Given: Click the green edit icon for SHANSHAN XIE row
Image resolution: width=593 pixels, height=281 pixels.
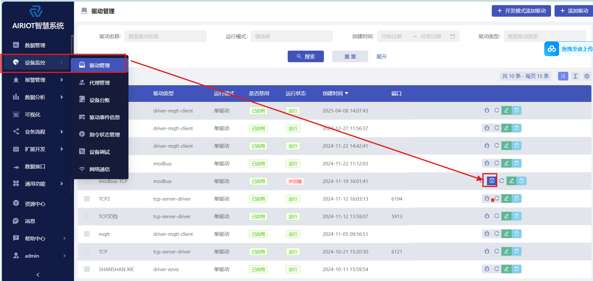Looking at the screenshot, I should 506,269.
